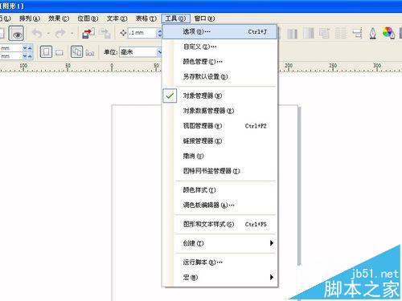Image resolution: width=402 pixels, height=301 pixels.
Task: Open the 位图 menu
Action: coord(88,18)
